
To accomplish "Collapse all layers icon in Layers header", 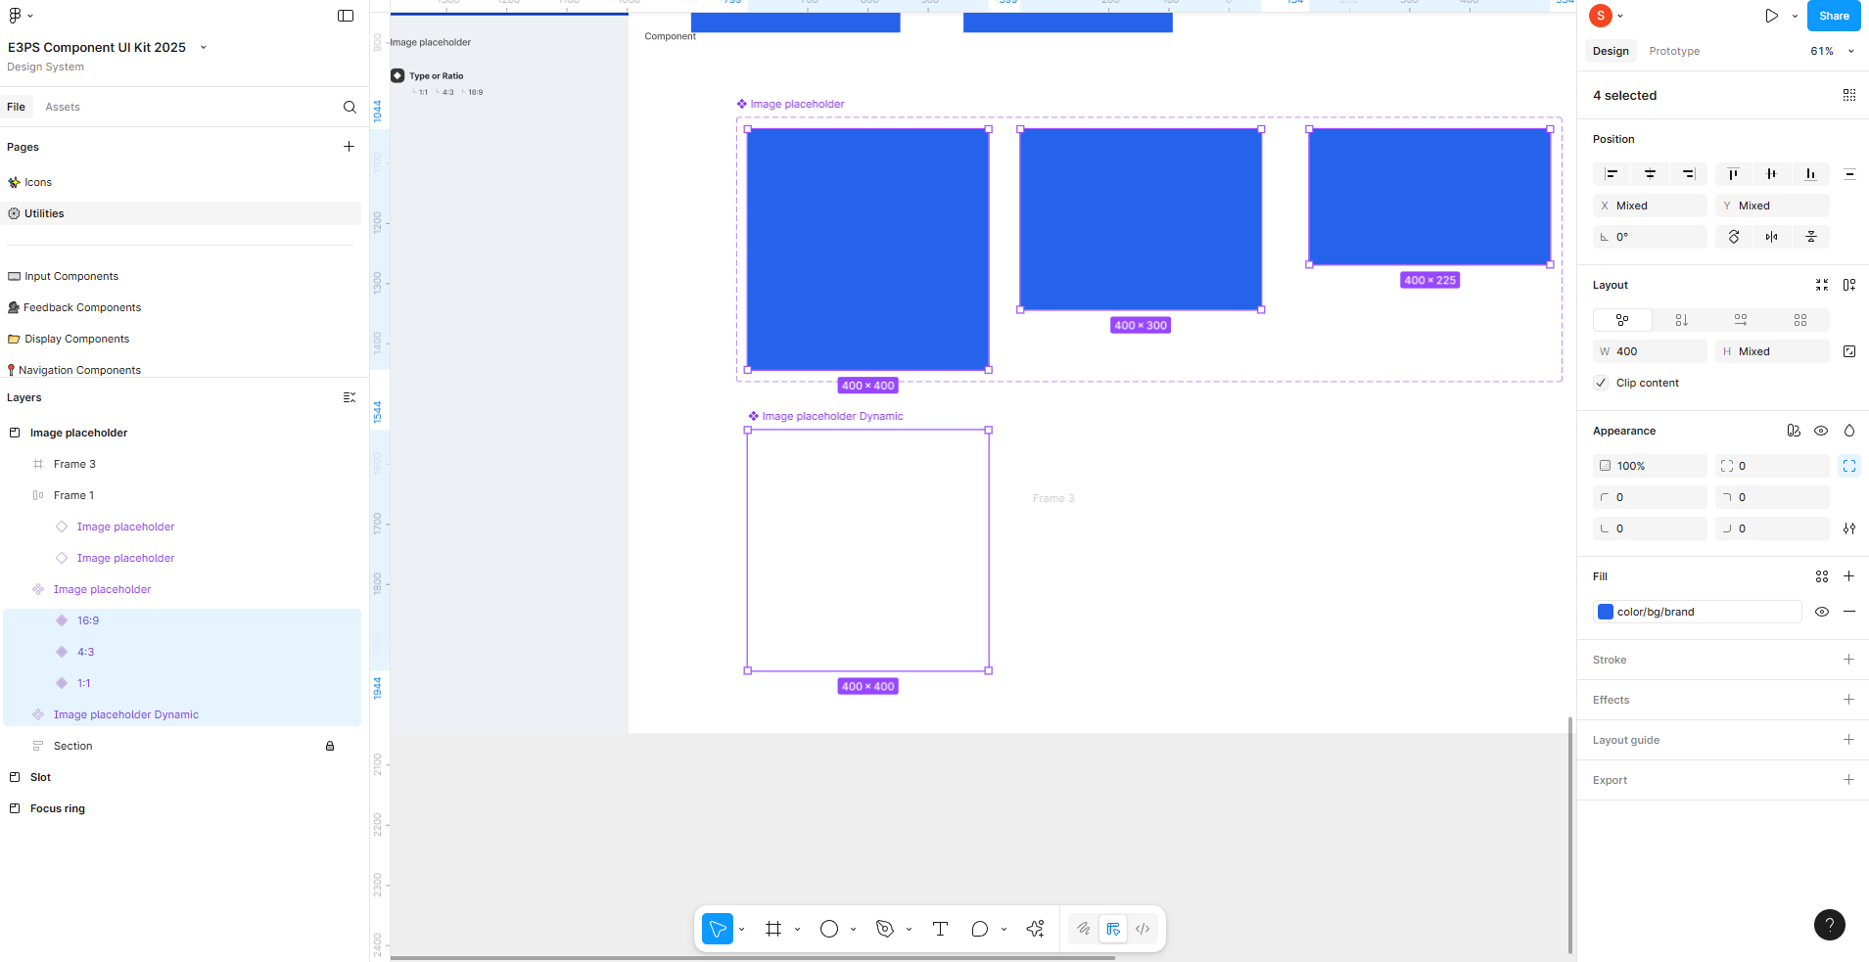I will 350,397.
